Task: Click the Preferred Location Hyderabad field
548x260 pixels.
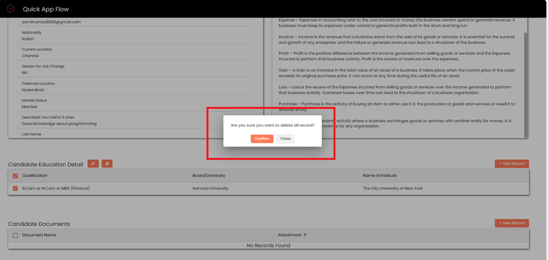Action: tap(33, 90)
